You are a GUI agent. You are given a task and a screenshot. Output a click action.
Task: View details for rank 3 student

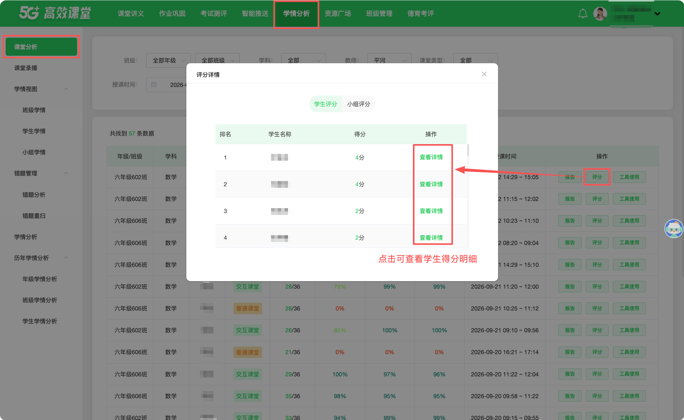(431, 211)
